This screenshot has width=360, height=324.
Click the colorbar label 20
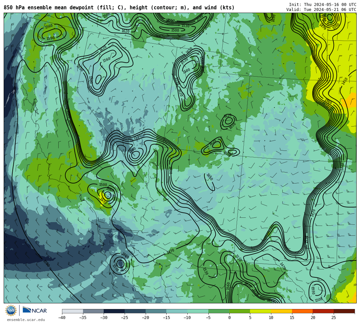point(313,318)
